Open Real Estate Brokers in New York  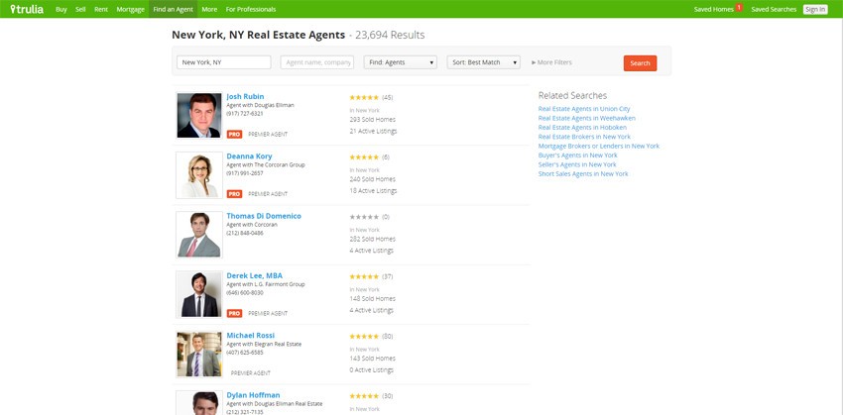(x=584, y=137)
